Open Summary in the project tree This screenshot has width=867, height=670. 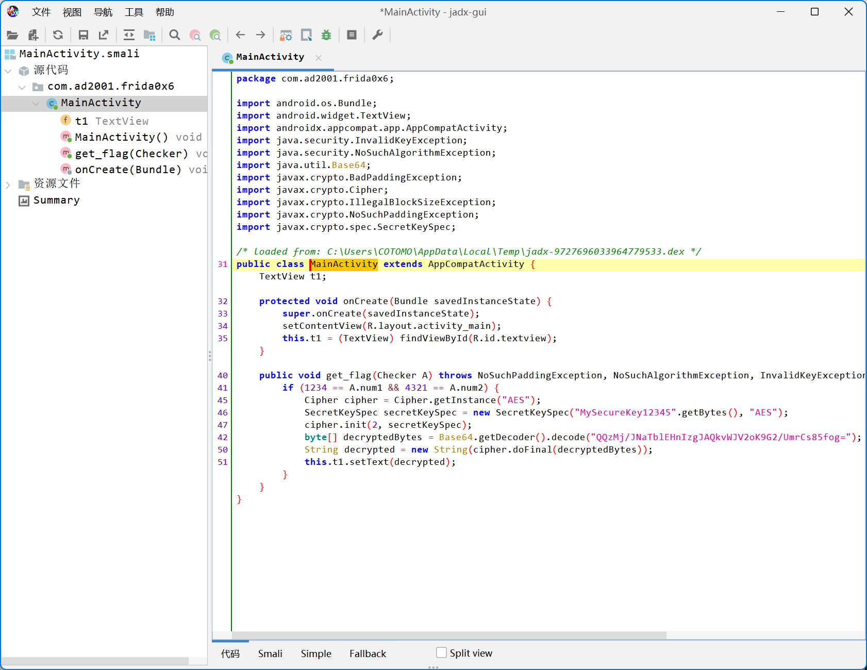[x=56, y=200]
